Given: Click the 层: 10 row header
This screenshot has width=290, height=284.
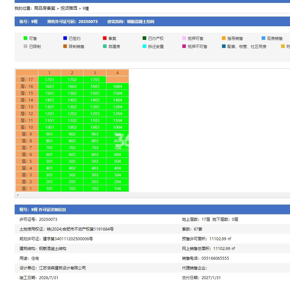Looking at the screenshot, I should click(x=27, y=127).
